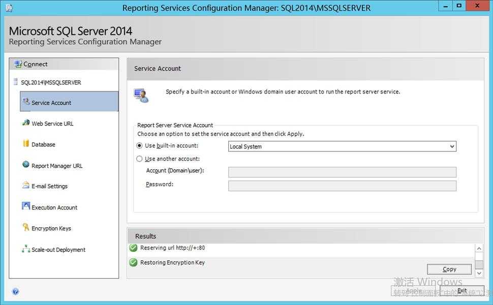Click the Results scrollbar down arrow
The width and height of the screenshot is (493, 305).
[x=479, y=273]
